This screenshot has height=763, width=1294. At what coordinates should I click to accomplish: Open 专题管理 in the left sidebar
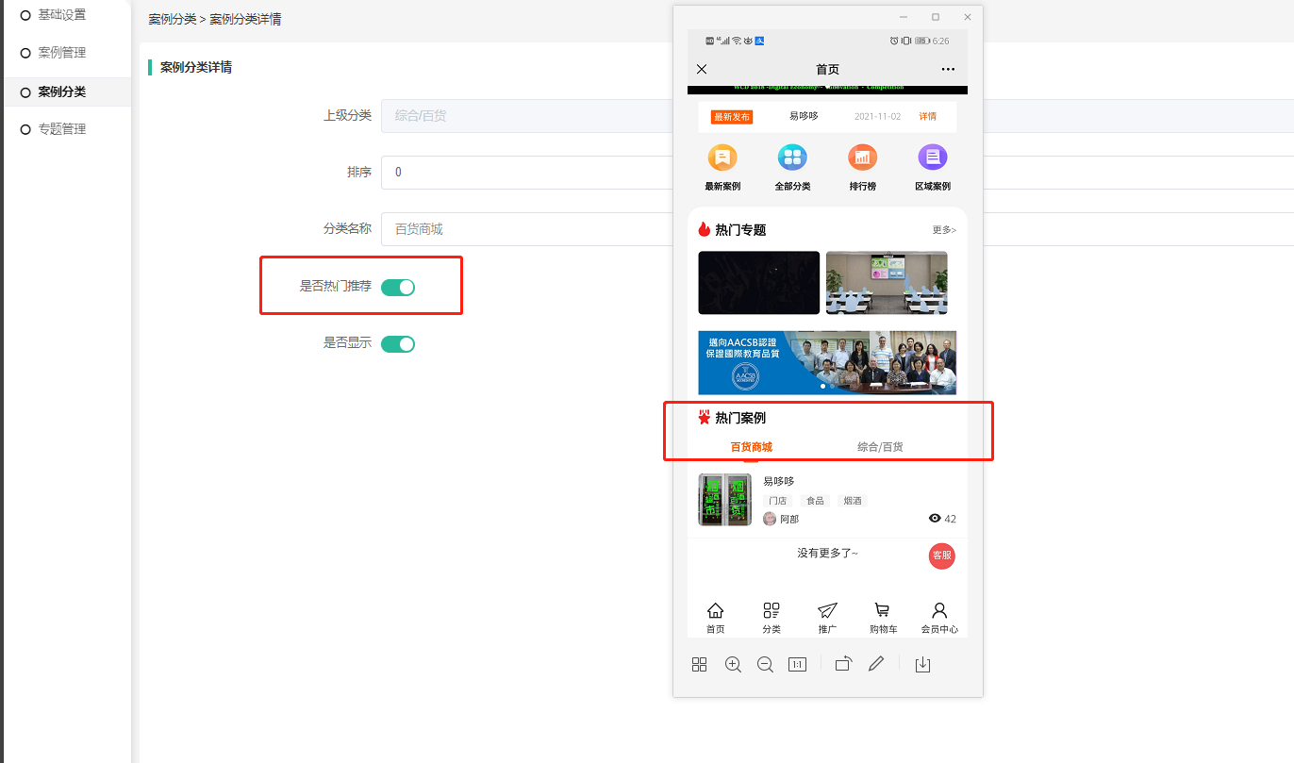point(62,129)
